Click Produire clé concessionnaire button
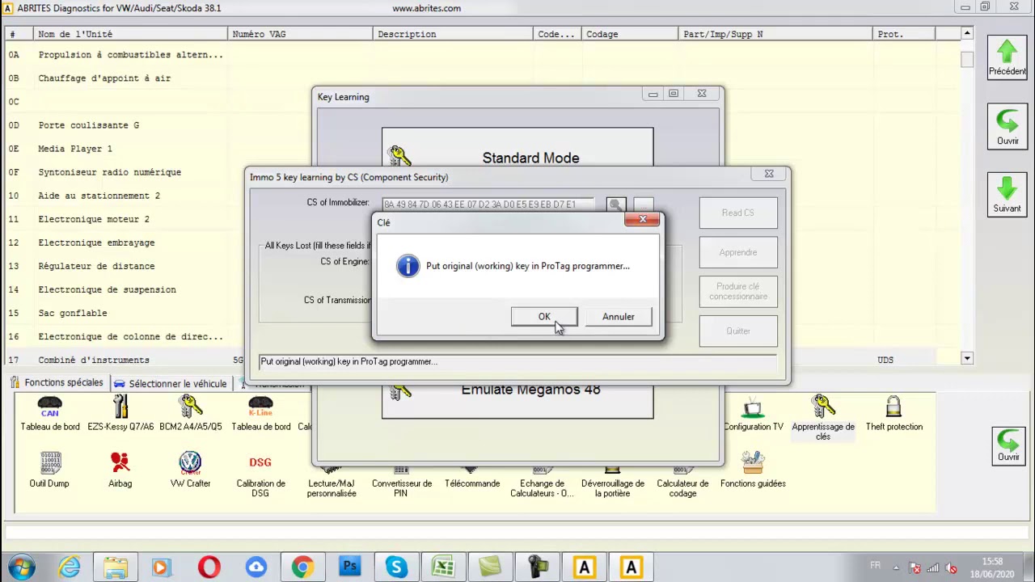 [x=737, y=291]
